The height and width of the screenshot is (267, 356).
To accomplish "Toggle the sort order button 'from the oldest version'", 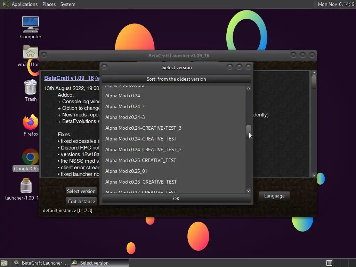I will 176,79.
